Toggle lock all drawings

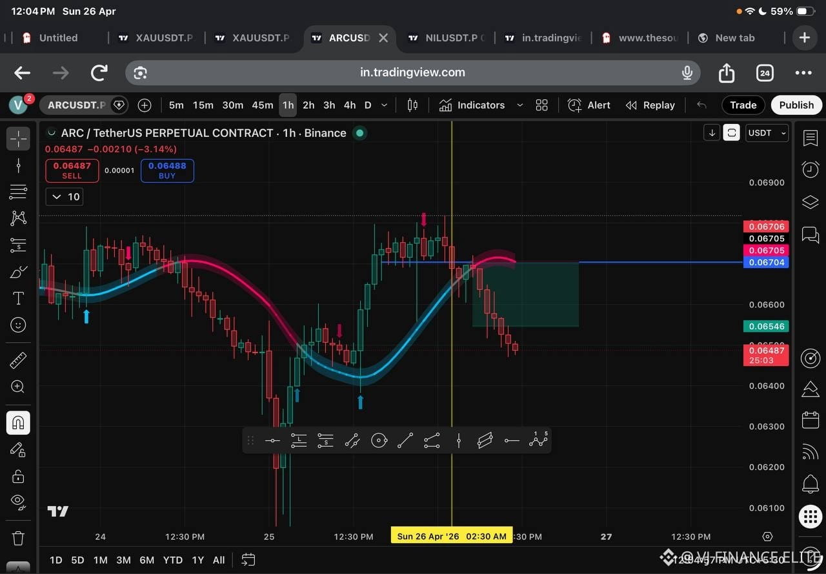(18, 477)
